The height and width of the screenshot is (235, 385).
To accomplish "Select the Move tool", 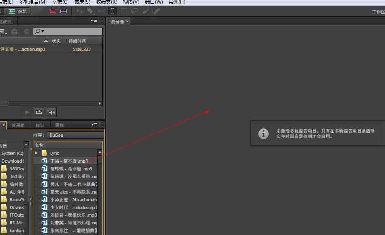I will 79,11.
